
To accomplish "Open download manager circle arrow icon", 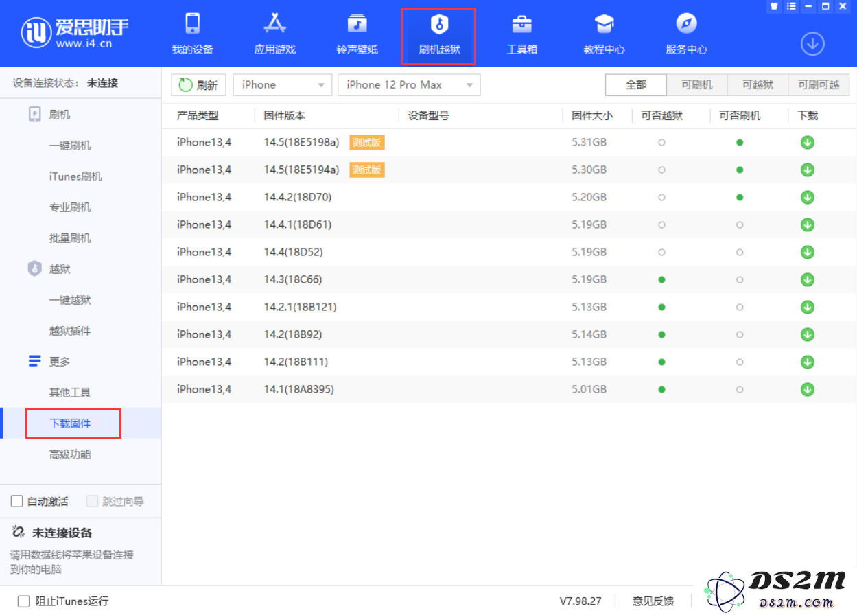I will 812,44.
